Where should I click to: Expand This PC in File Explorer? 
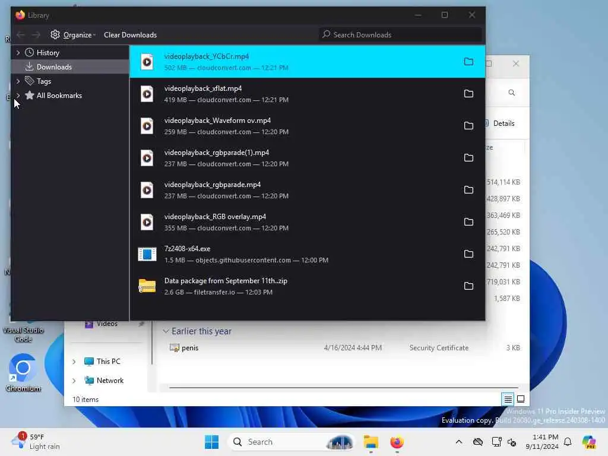(x=74, y=362)
